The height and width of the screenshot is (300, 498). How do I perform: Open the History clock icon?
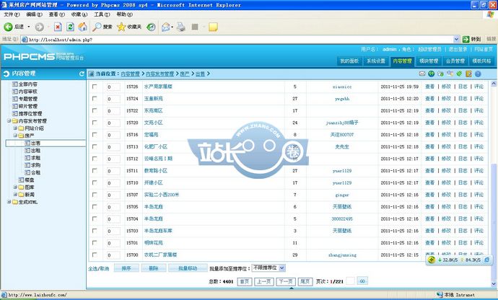(151, 27)
